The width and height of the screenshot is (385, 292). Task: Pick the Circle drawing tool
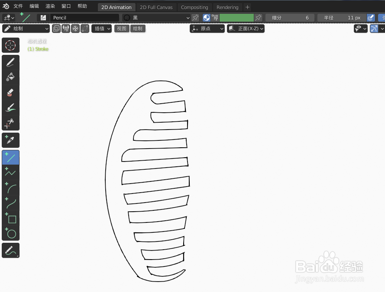(10, 234)
